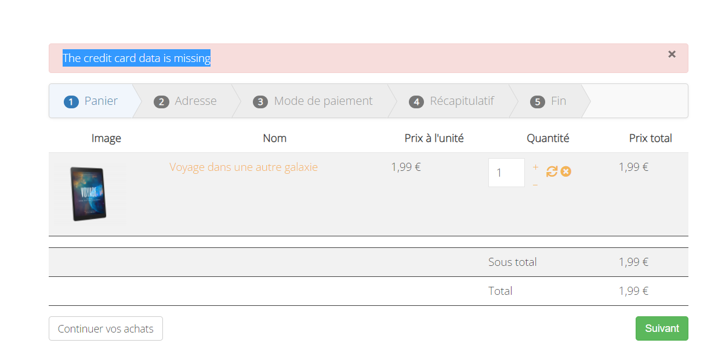Jump to the Fin step
The height and width of the screenshot is (358, 718).
[x=548, y=101]
